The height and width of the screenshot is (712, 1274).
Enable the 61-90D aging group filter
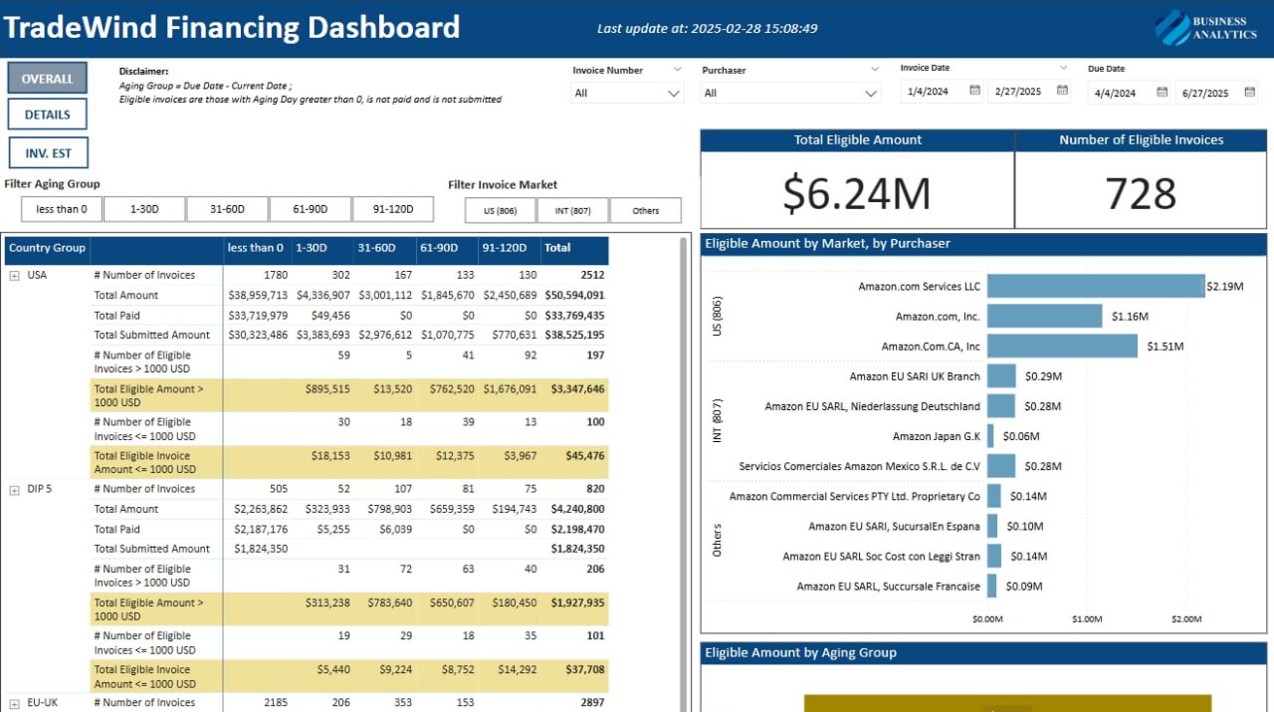(310, 209)
